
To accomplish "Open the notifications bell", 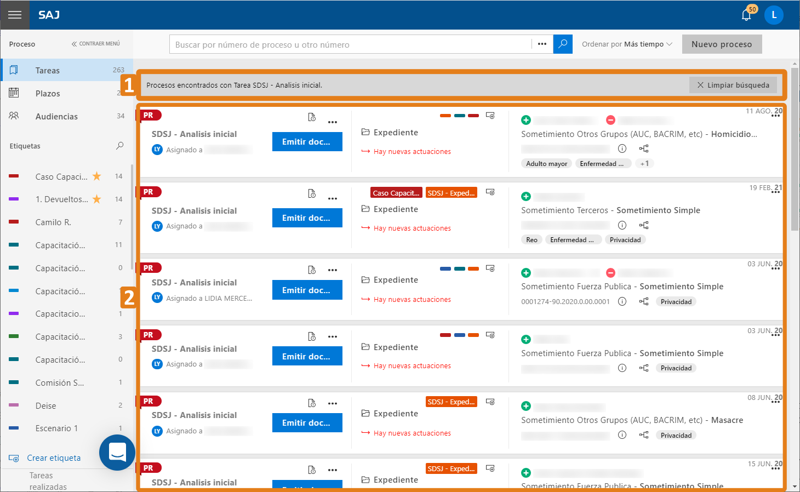I will point(746,15).
